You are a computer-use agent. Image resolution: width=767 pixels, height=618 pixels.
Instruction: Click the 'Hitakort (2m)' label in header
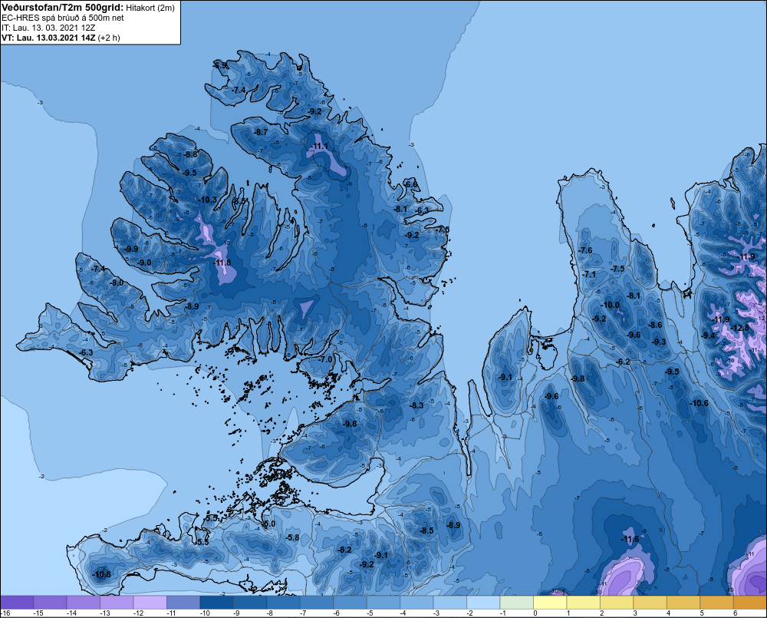click(150, 8)
